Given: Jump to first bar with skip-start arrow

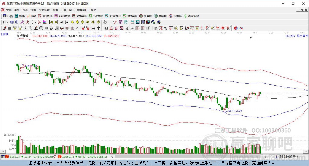Looking at the screenshot, I should tap(51, 22).
